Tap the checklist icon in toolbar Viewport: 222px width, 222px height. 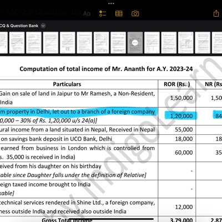coord(103,13)
